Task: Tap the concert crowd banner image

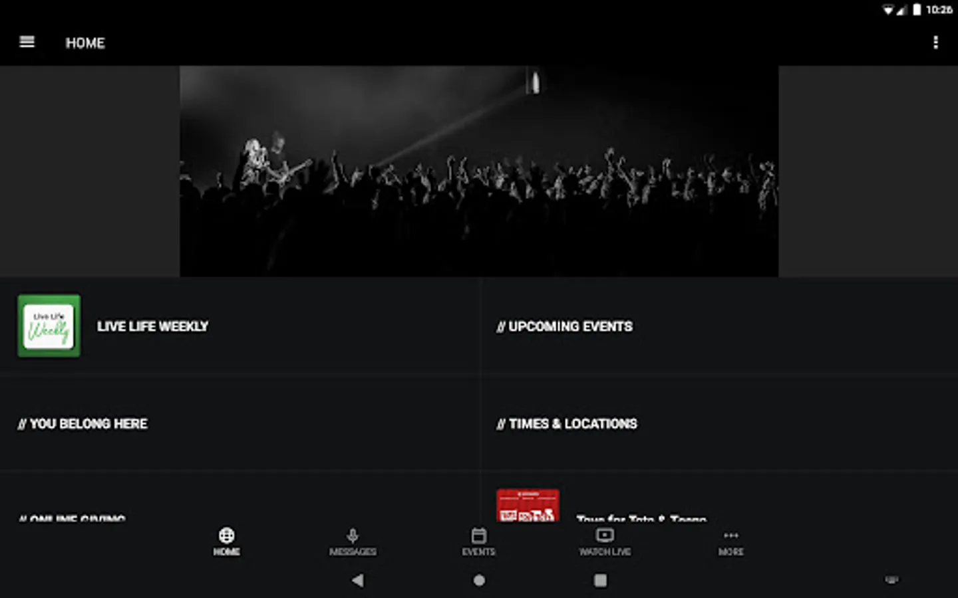Action: coord(479,171)
